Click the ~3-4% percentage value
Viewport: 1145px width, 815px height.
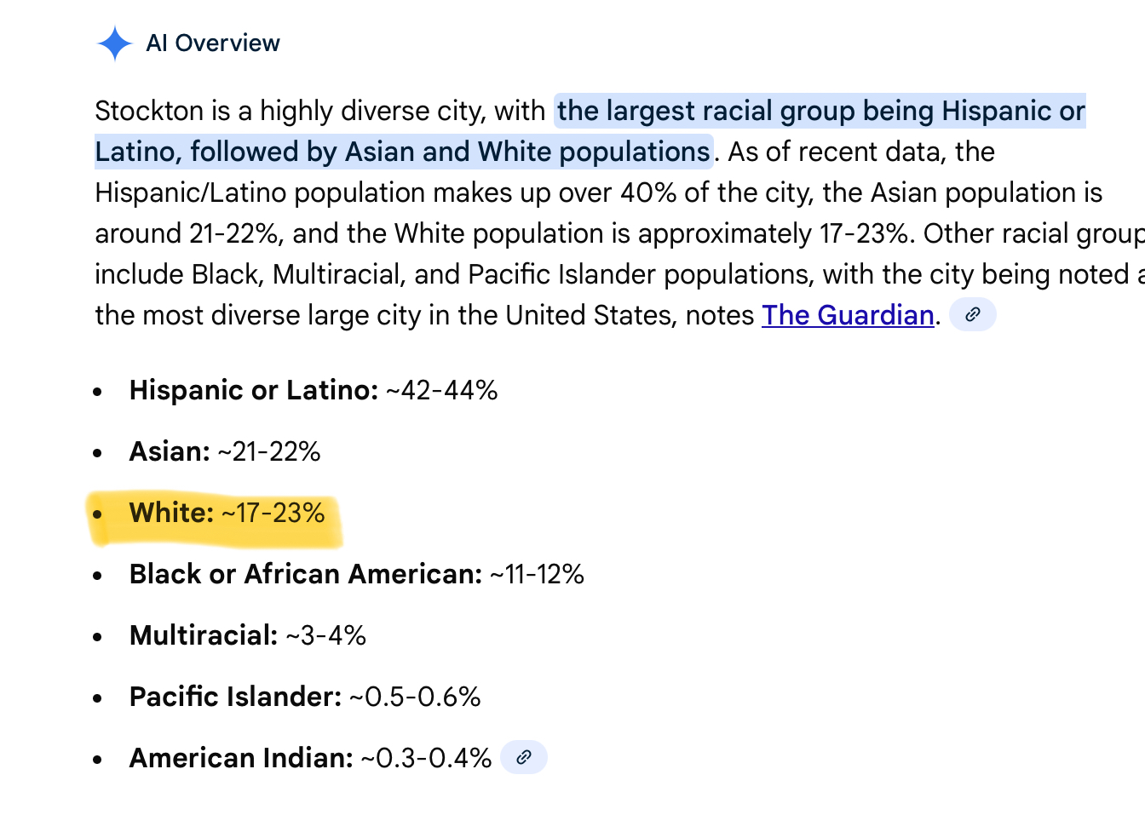pos(326,635)
